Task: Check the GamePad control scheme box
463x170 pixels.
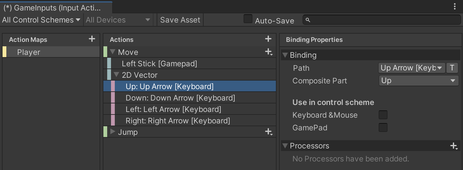Action: click(x=383, y=128)
